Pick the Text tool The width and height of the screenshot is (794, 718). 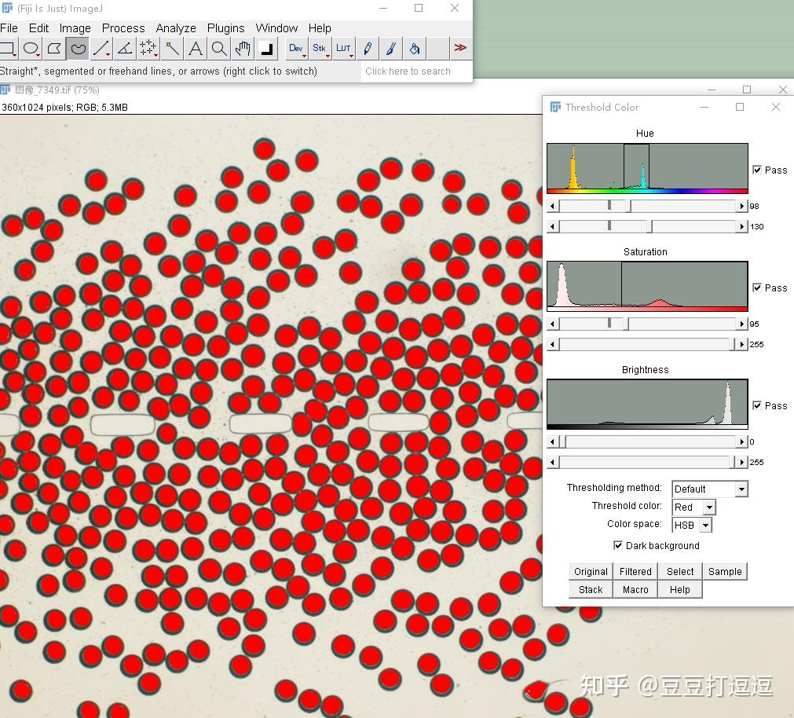click(196, 49)
